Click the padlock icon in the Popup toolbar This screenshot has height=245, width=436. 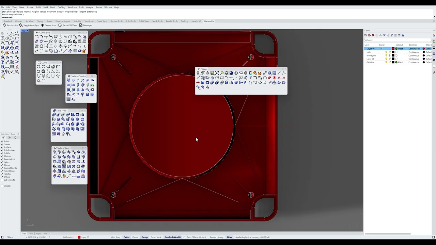click(x=207, y=73)
